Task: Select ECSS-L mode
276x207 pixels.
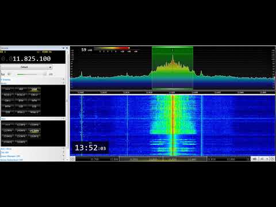Action: [x=7, y=95]
